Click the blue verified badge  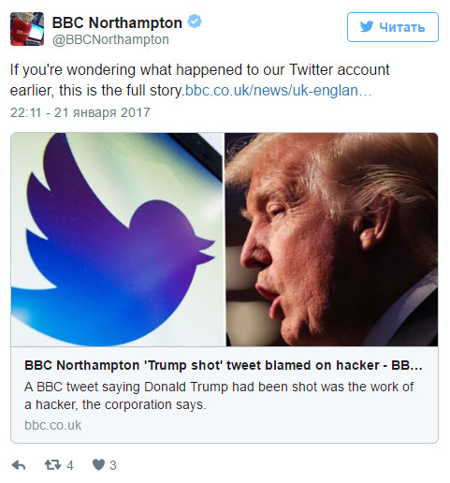click(195, 22)
